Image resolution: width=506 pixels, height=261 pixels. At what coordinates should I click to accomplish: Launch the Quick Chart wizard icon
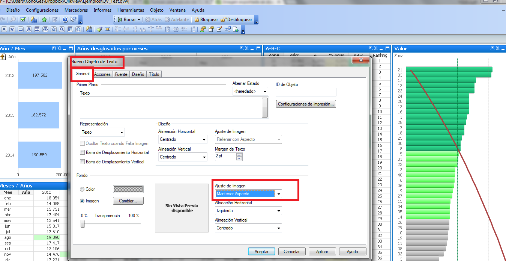click(x=34, y=20)
